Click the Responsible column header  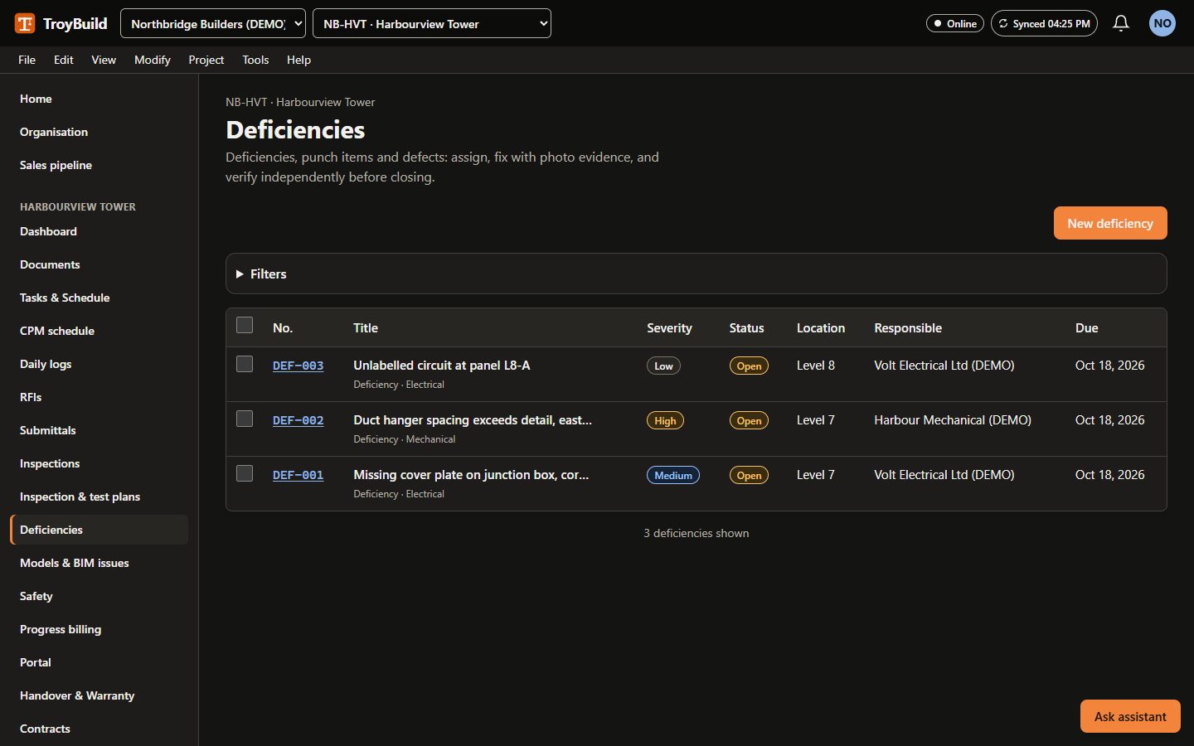(x=908, y=328)
